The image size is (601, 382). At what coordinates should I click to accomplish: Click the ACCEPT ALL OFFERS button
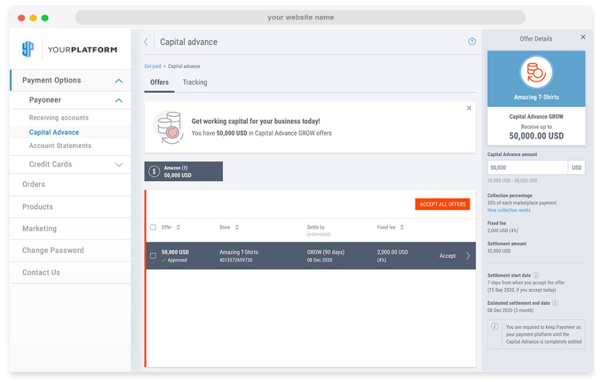(443, 204)
